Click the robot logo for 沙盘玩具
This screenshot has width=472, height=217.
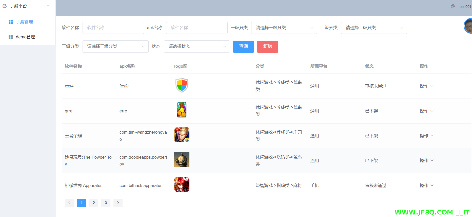pos(182,160)
